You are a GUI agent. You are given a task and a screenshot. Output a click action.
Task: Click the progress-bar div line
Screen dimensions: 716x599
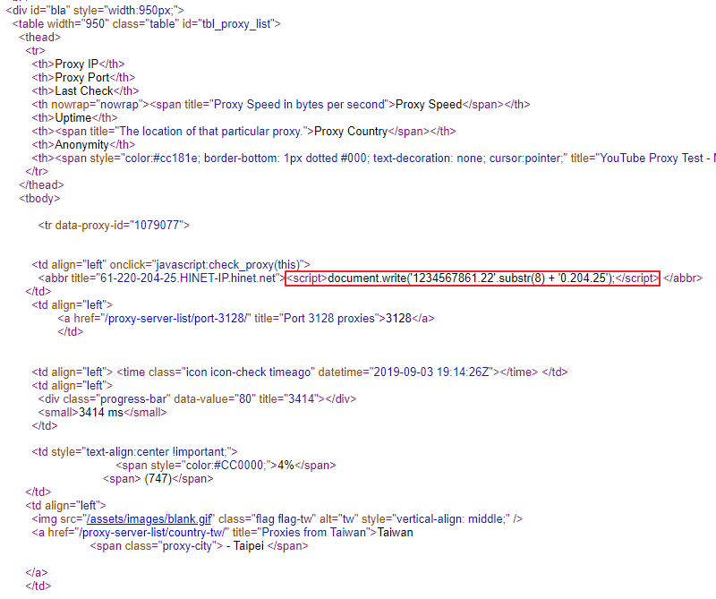pyautogui.click(x=197, y=399)
